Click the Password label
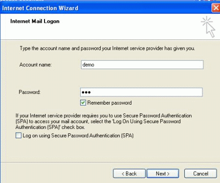This screenshot has height=183, width=220. coord(29,92)
